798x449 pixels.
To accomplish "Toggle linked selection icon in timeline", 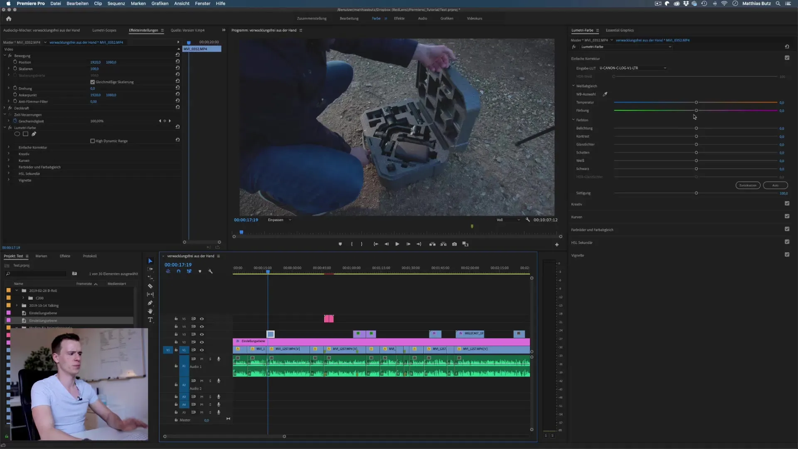I will (x=189, y=271).
